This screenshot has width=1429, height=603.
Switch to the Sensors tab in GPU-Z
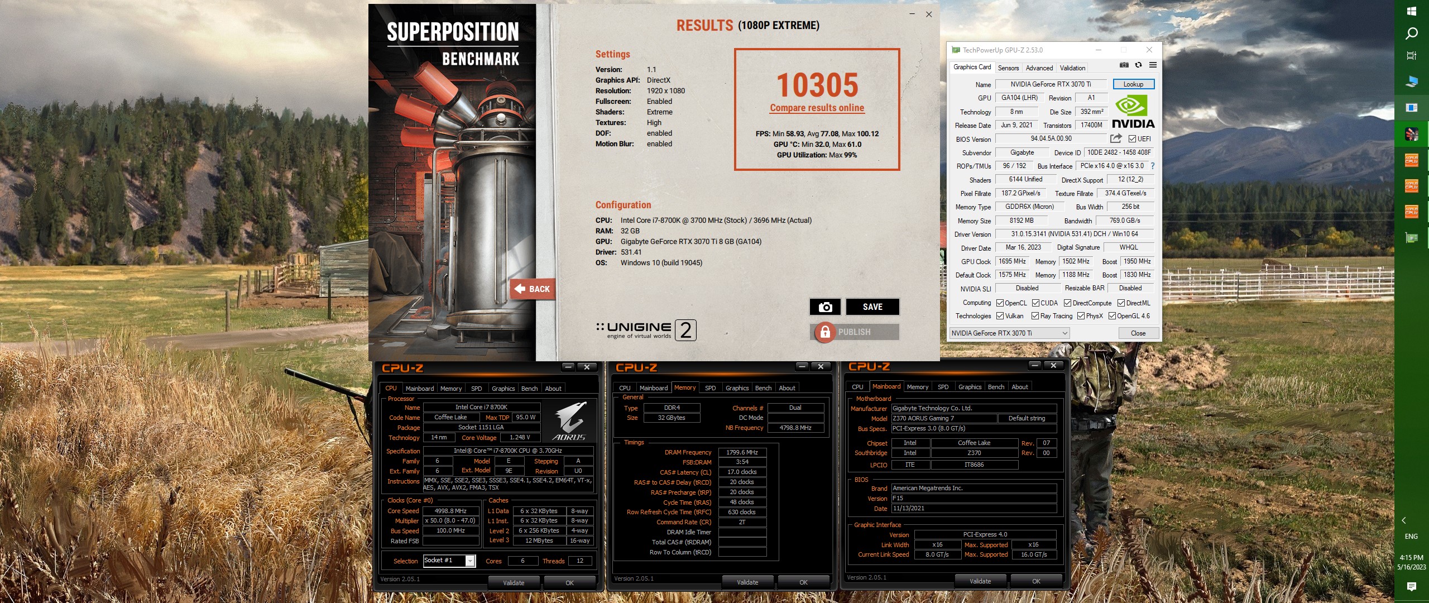pyautogui.click(x=1008, y=68)
